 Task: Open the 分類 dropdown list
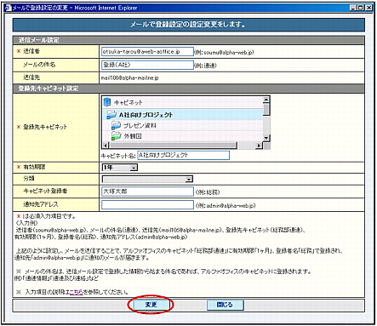click(x=147, y=179)
